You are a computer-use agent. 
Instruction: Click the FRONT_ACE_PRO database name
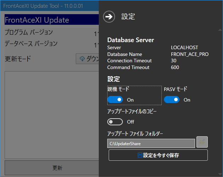(190, 54)
